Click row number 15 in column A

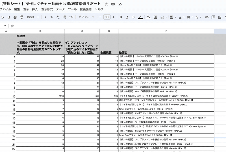pos(14,118)
